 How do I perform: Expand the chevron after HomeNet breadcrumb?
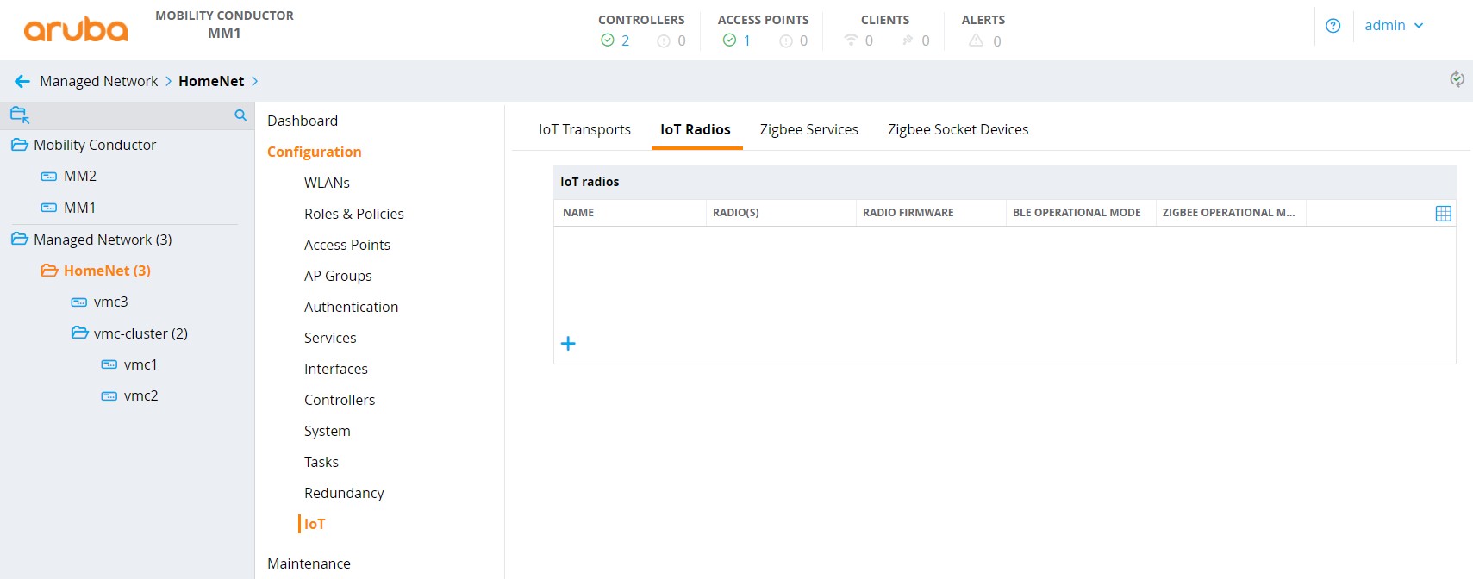point(255,81)
